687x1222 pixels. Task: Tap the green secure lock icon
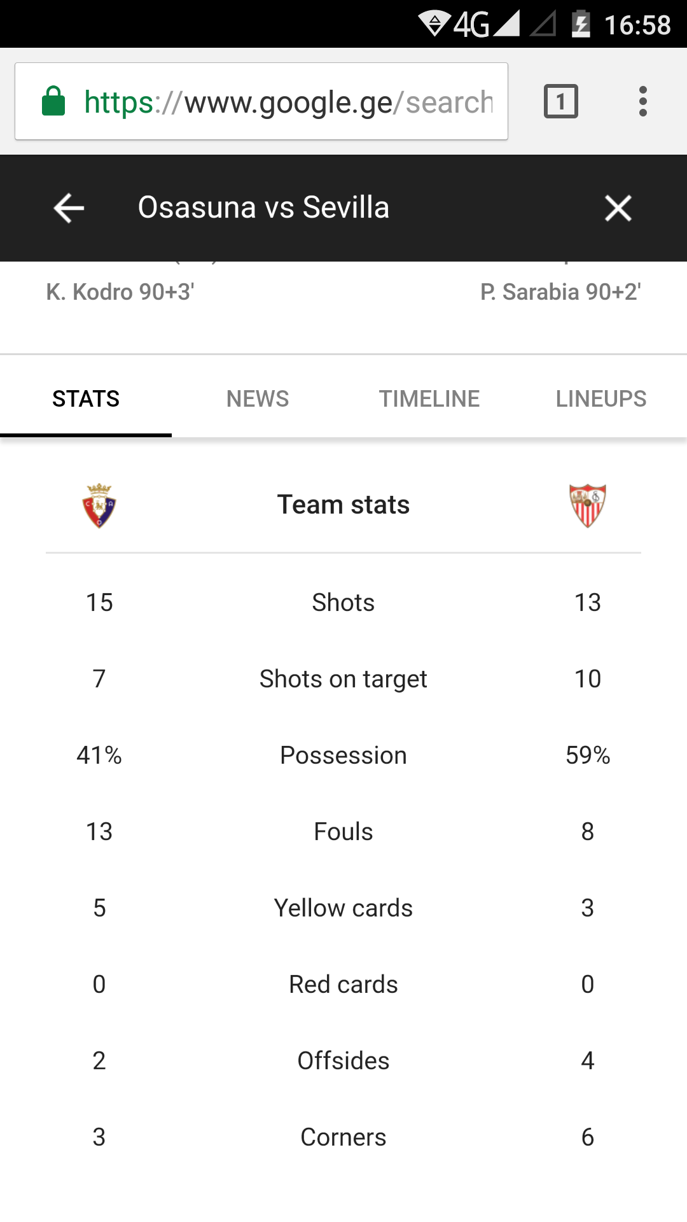click(x=53, y=102)
